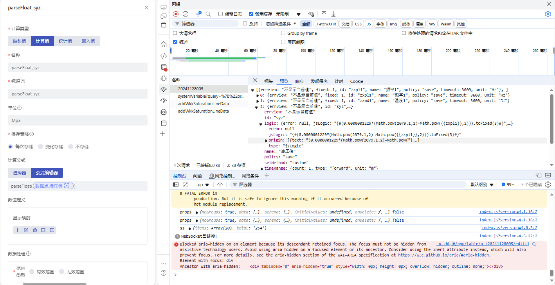Open Sources bug icon in sidebar
Viewport: 555px width, 285px height.
[x=164, y=78]
